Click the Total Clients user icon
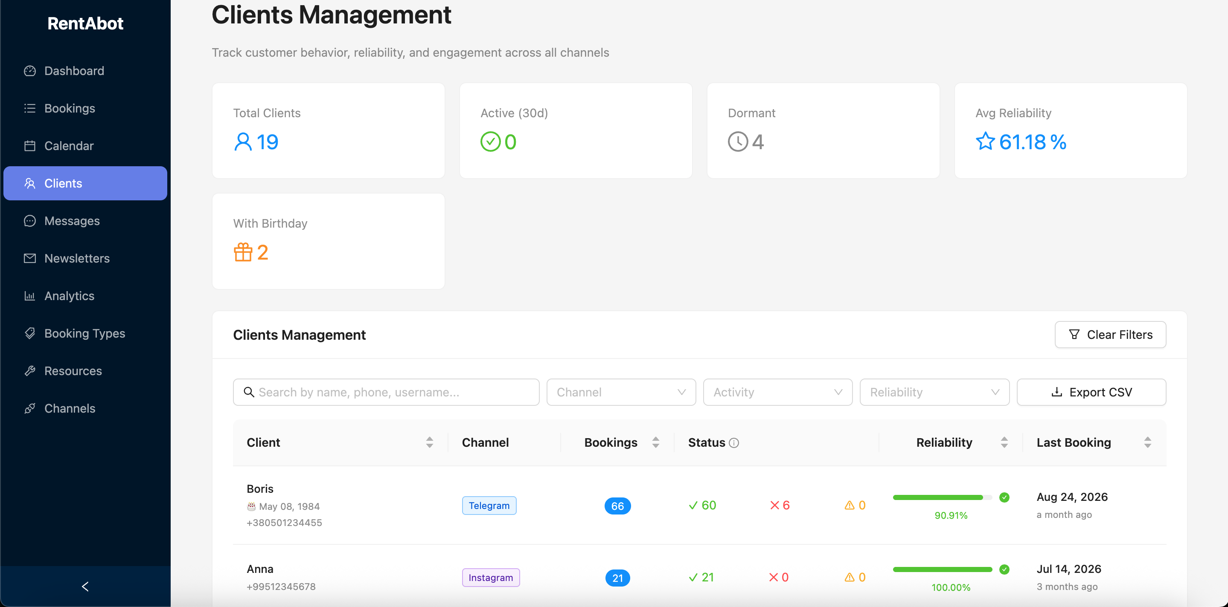 point(243,142)
